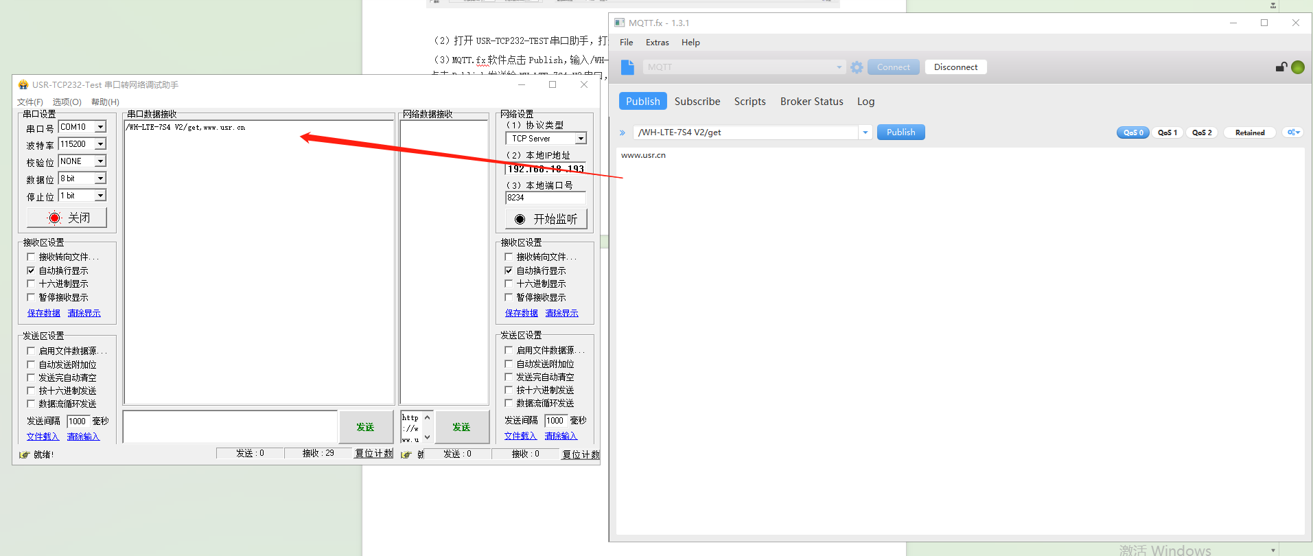Click the blue Publish button beside the topic
The image size is (1313, 556).
coord(900,132)
